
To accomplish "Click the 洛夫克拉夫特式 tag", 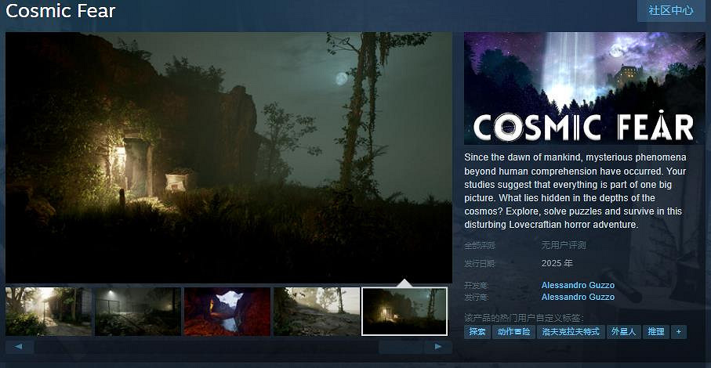I will pos(571,332).
